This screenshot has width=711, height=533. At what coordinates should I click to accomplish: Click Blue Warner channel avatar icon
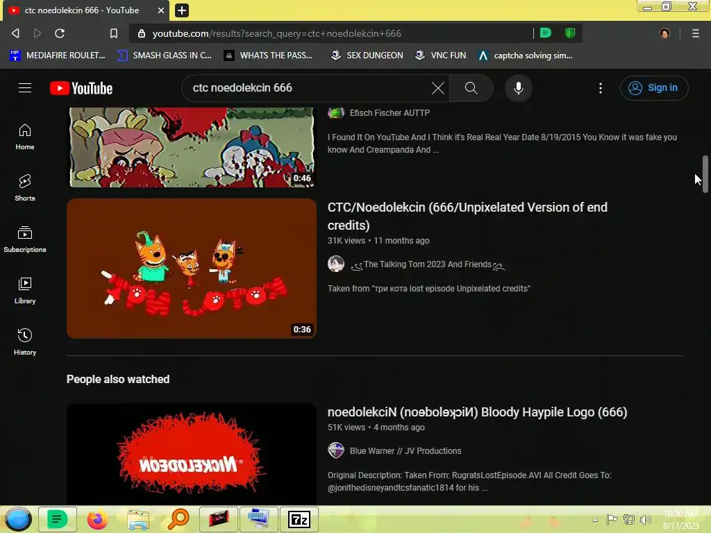tap(336, 450)
